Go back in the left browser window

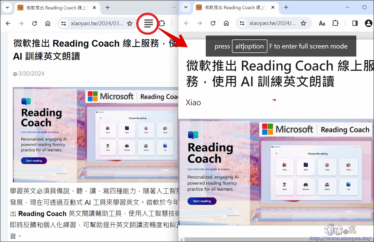[x=8, y=23]
